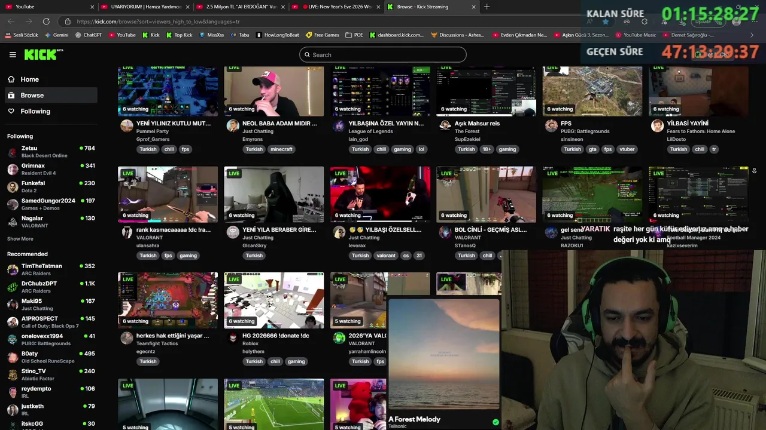Click onelovexx1994's avatar icon
The height and width of the screenshot is (430, 766).
pyautogui.click(x=13, y=340)
